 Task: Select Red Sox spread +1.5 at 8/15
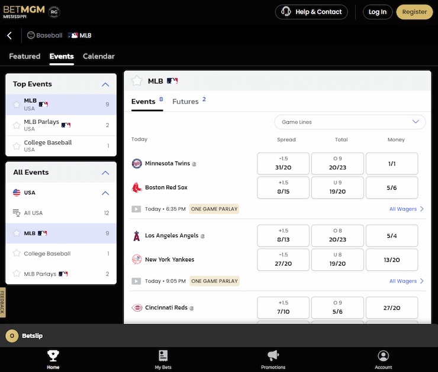[283, 187]
